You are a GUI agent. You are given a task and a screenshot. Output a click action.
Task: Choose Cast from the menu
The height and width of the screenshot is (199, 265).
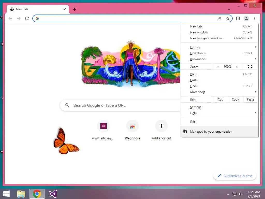pyautogui.click(x=219, y=80)
